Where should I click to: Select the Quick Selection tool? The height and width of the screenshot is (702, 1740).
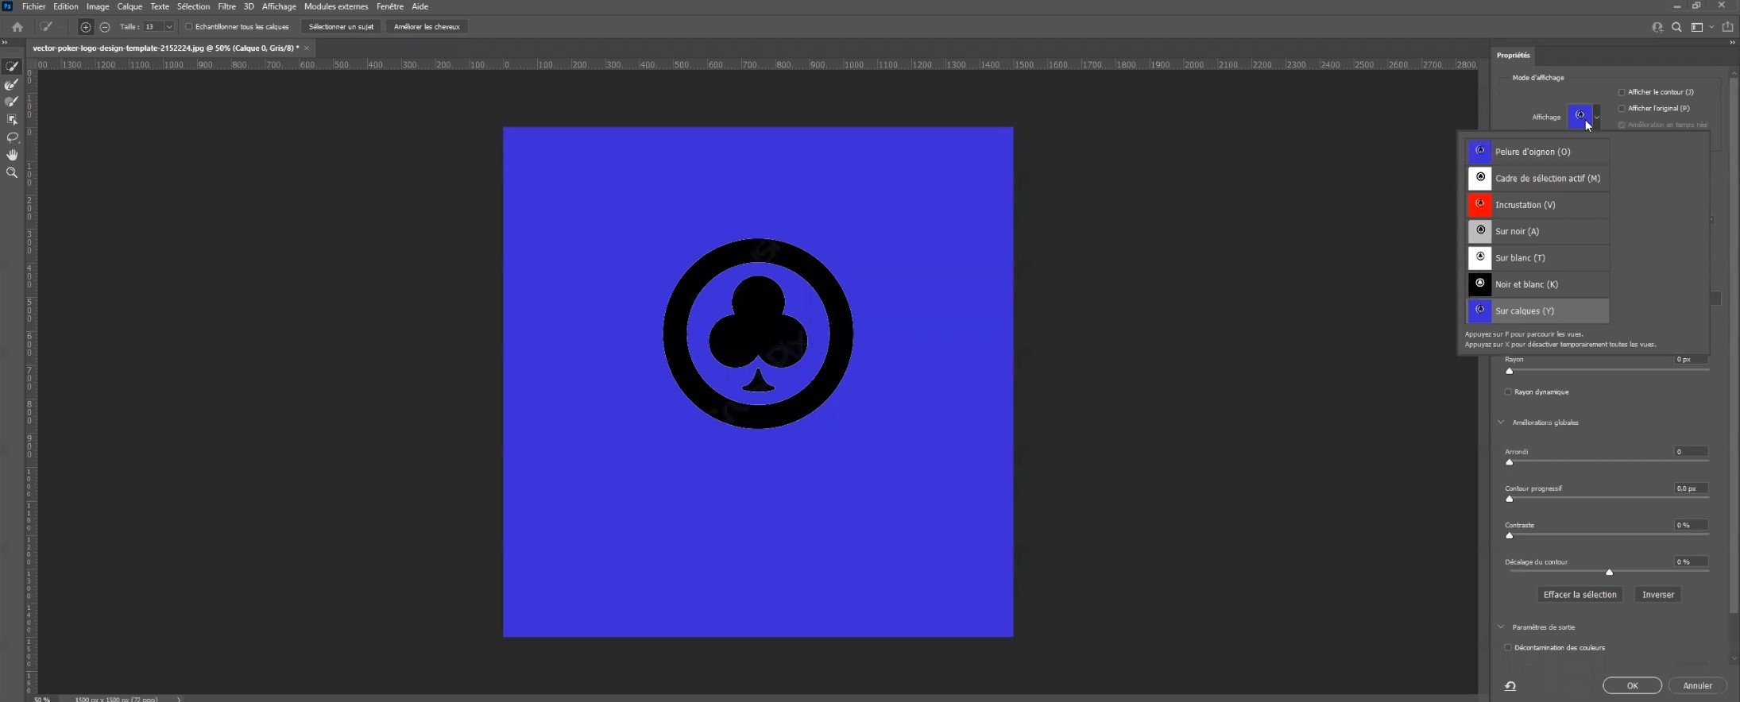pos(12,67)
